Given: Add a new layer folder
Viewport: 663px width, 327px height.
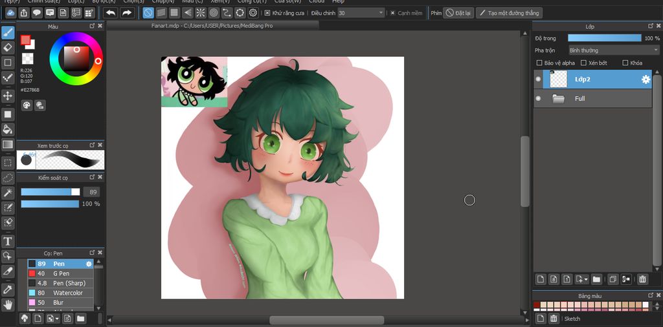Looking at the screenshot, I should click(x=596, y=279).
